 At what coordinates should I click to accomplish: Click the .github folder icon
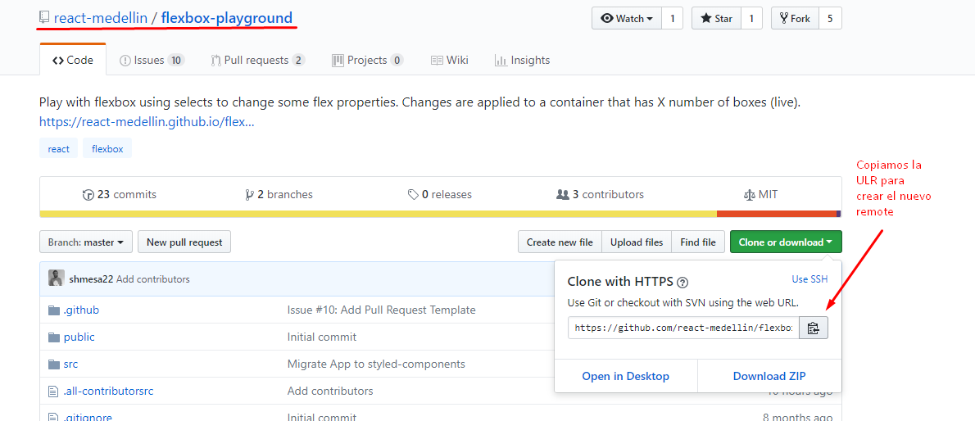tap(54, 310)
